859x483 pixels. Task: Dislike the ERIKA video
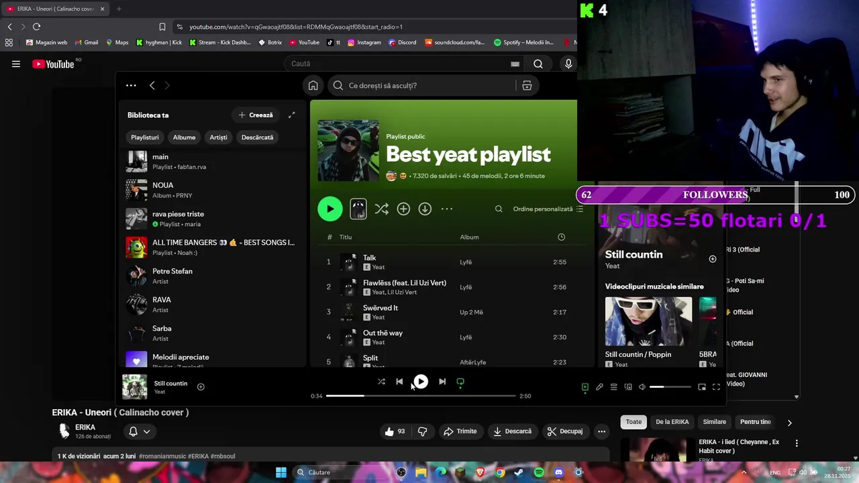[422, 431]
